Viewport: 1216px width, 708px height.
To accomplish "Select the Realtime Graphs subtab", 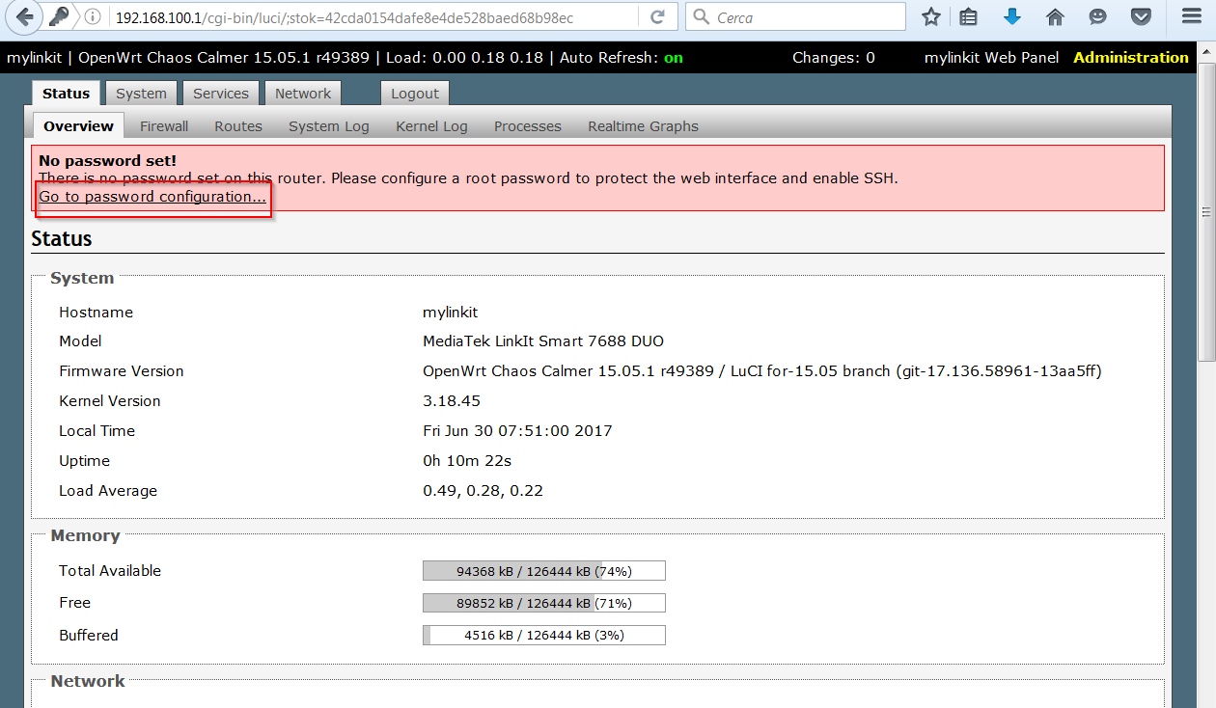I will click(x=643, y=126).
